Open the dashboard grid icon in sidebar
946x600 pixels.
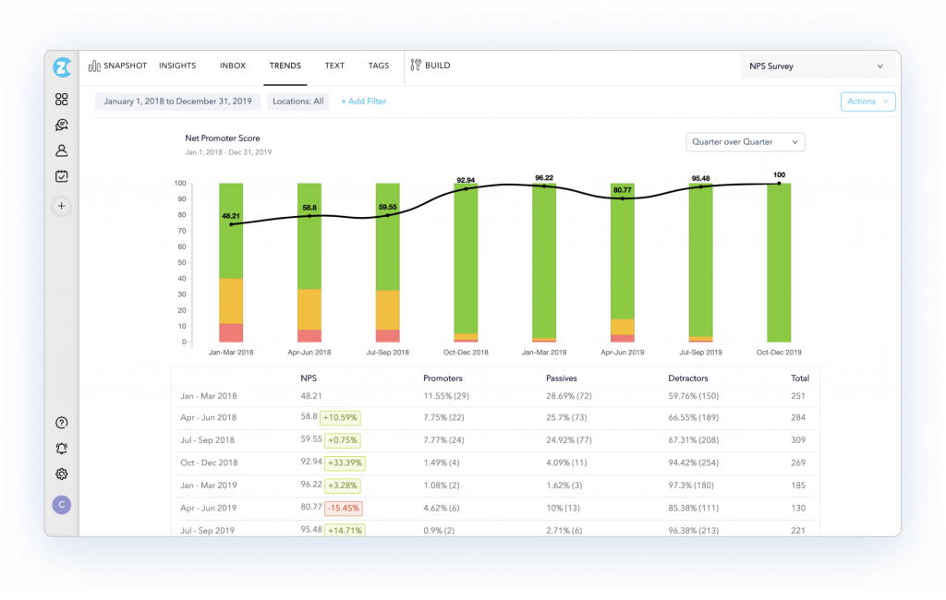click(61, 99)
